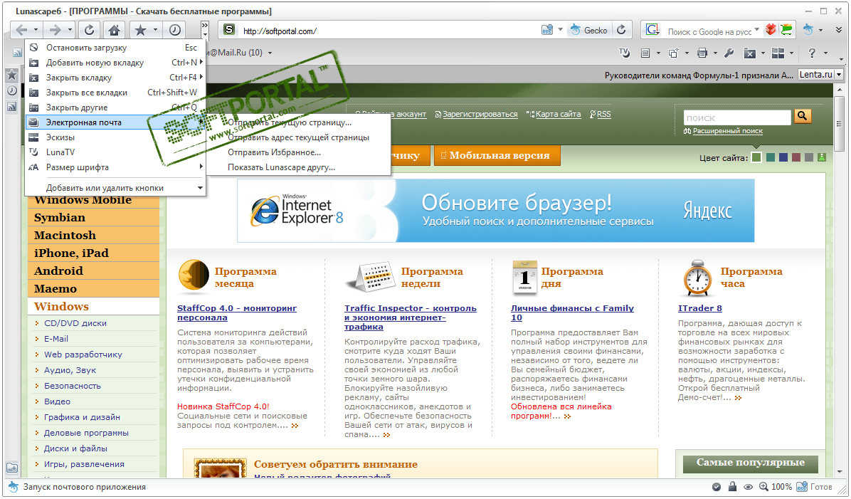Screen dimensions: 851x499
Task: Open the Lenta.ru news feed dropdown
Action: point(839,75)
